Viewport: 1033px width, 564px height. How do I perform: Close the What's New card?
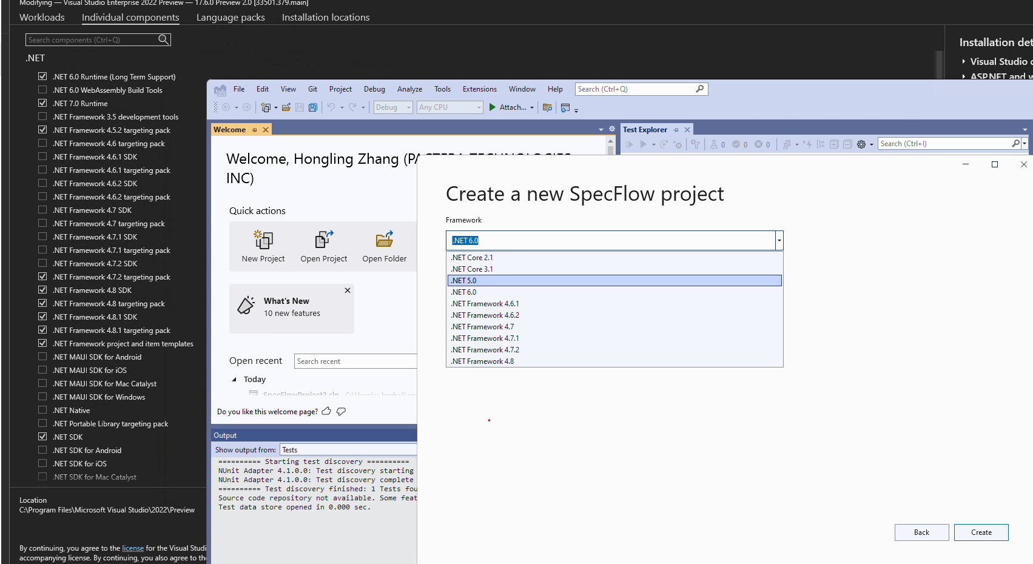348,290
